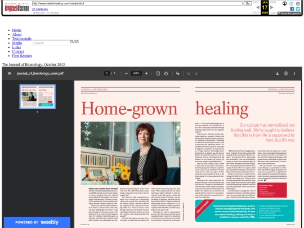Click the Home-grown healing headline

[x=164, y=109]
